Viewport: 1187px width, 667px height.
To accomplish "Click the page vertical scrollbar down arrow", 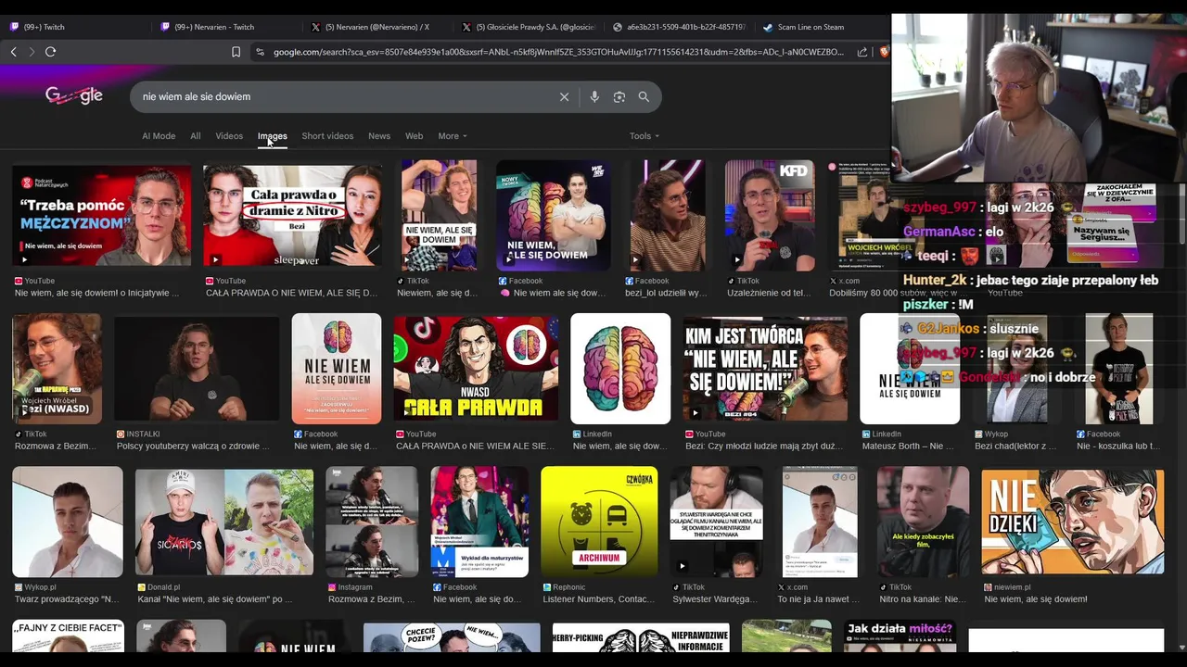I will coord(1181,648).
